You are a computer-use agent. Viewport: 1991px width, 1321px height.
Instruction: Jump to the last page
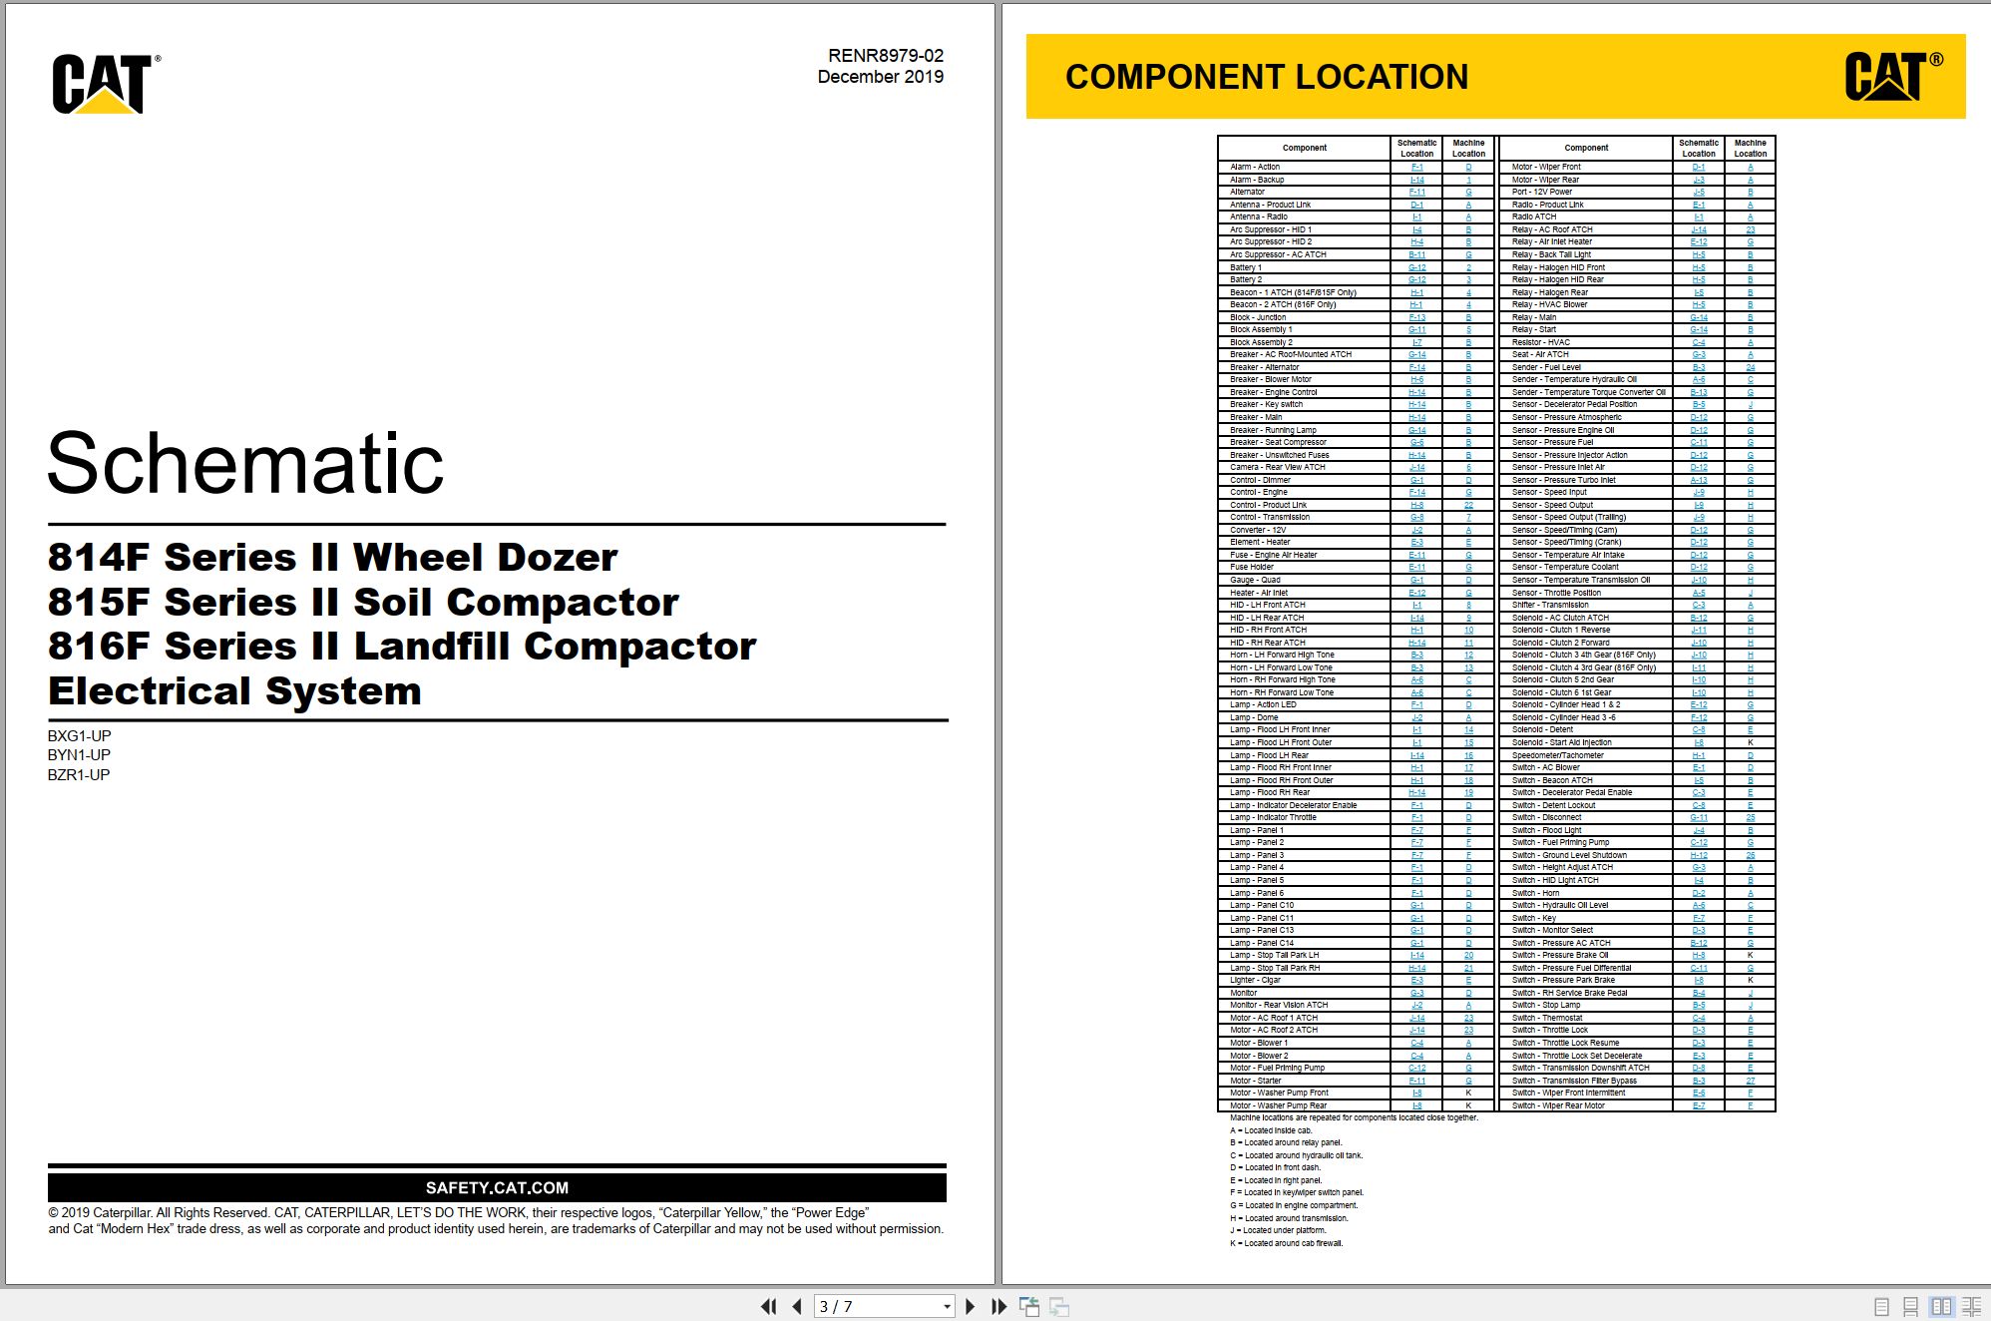click(998, 1306)
